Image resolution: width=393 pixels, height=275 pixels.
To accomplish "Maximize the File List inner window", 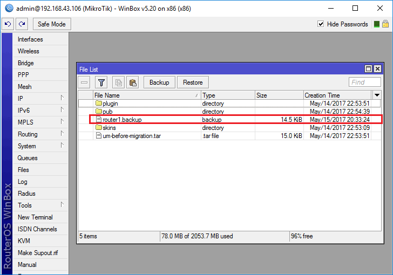I will (368, 68).
